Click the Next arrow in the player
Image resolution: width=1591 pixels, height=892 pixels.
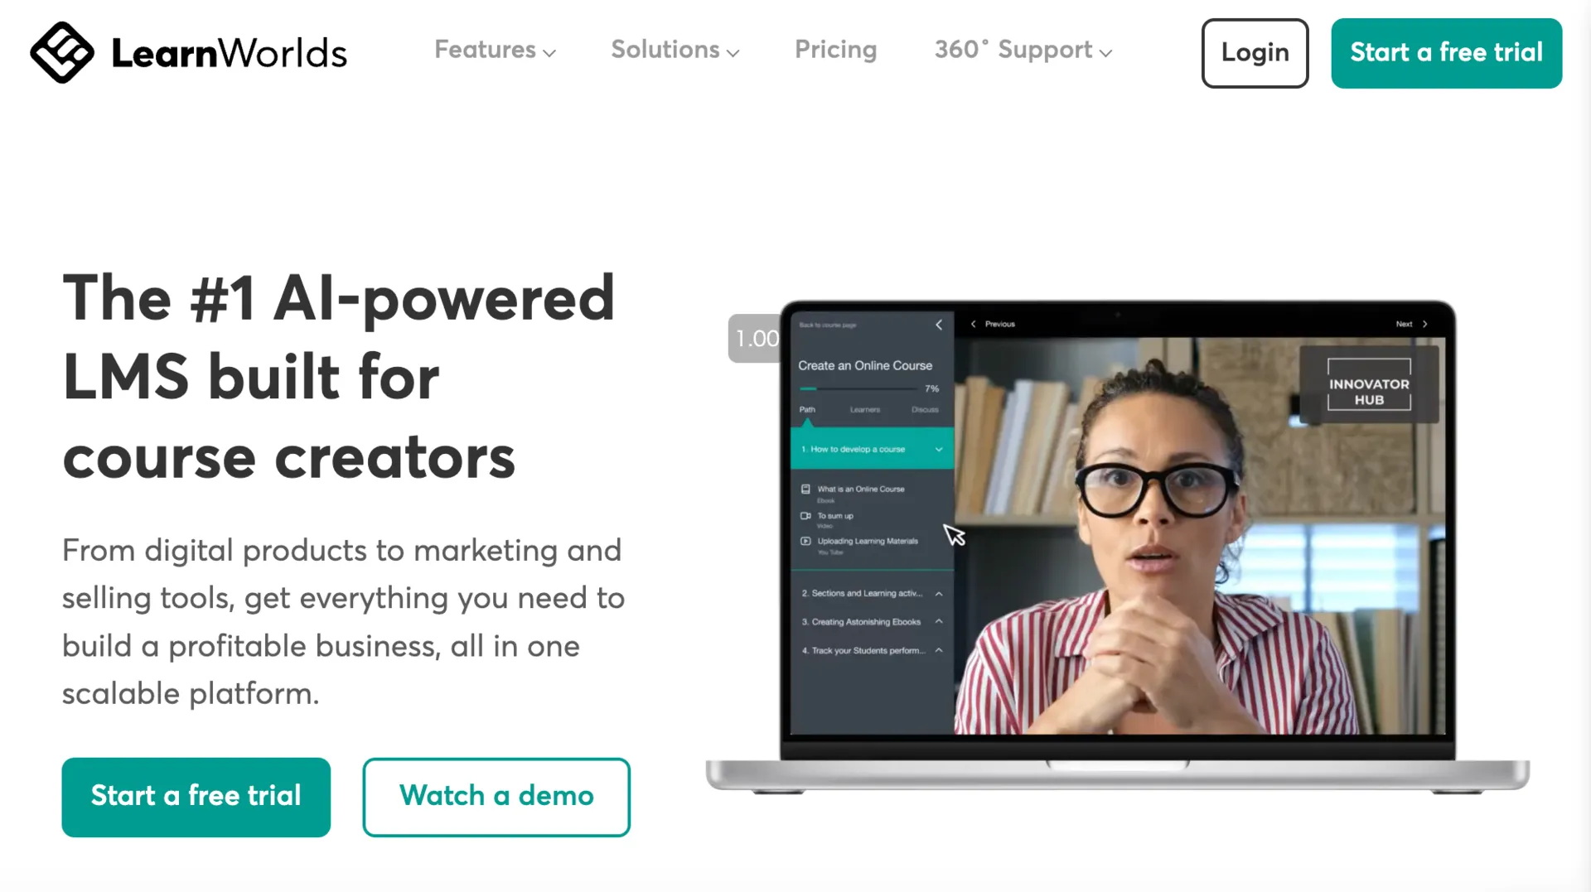[1425, 324]
